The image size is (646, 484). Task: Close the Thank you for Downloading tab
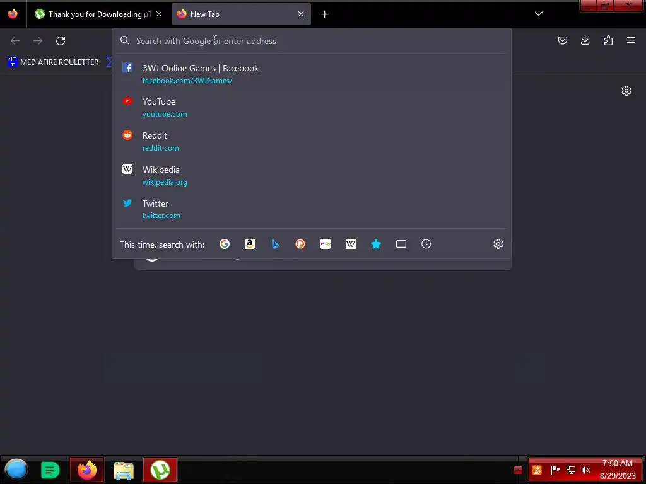coord(159,14)
